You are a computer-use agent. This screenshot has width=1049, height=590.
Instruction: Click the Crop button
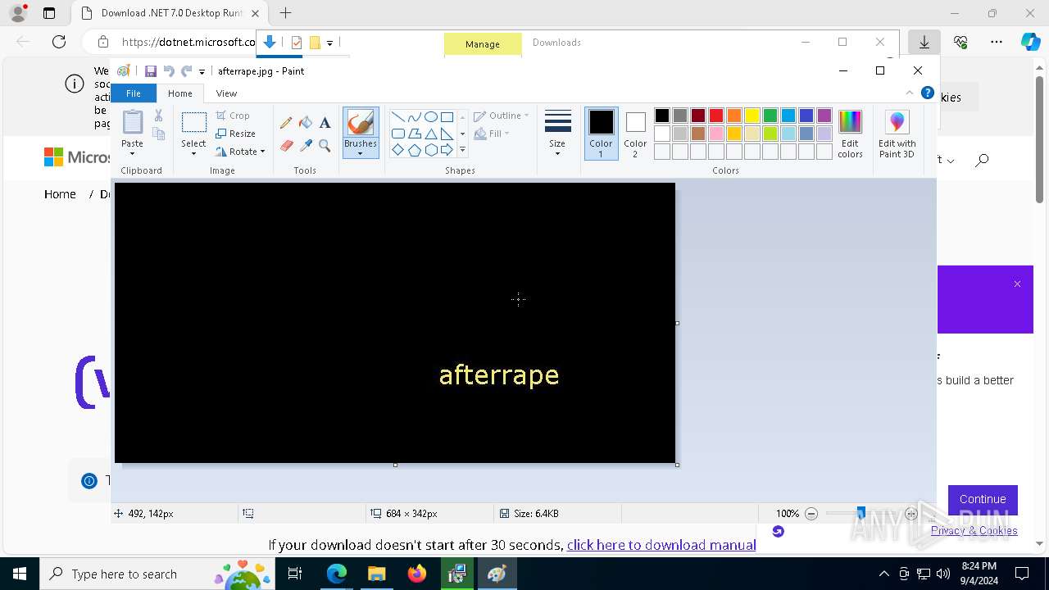(233, 116)
